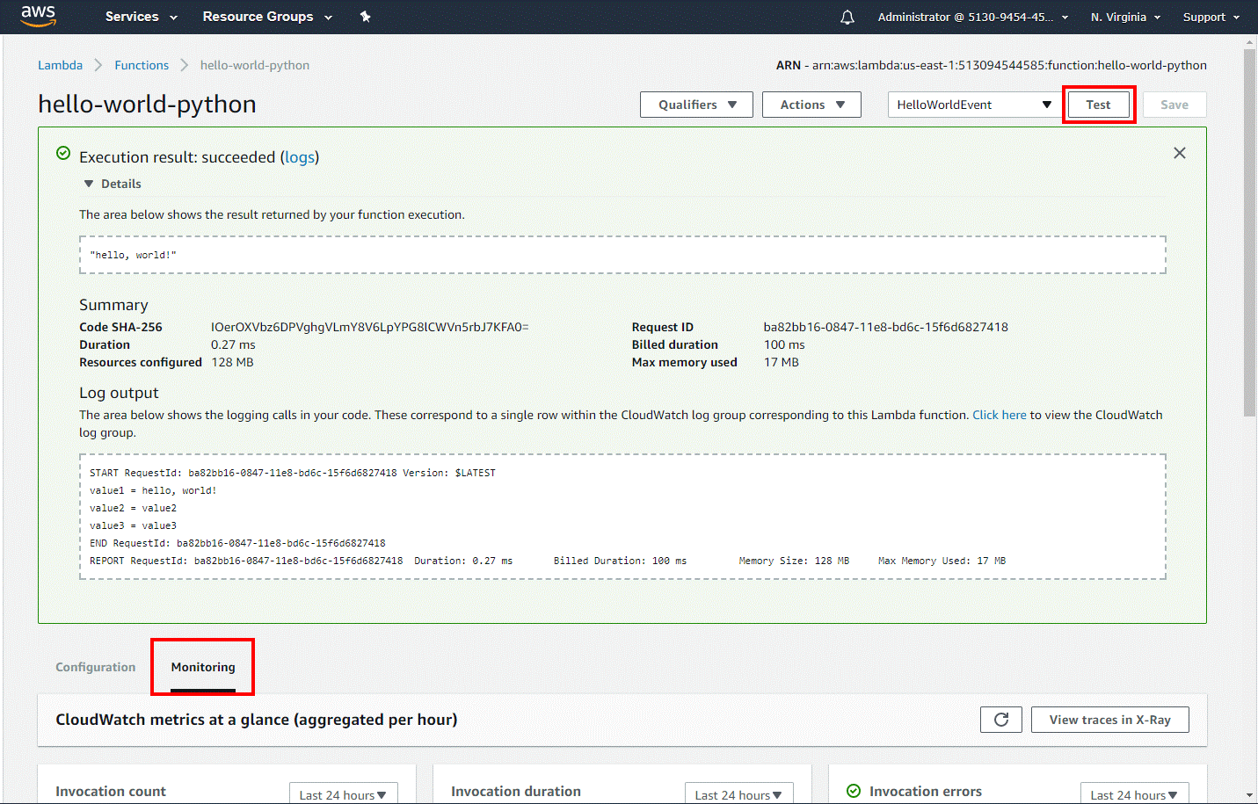Click the Summary heading

tap(113, 305)
